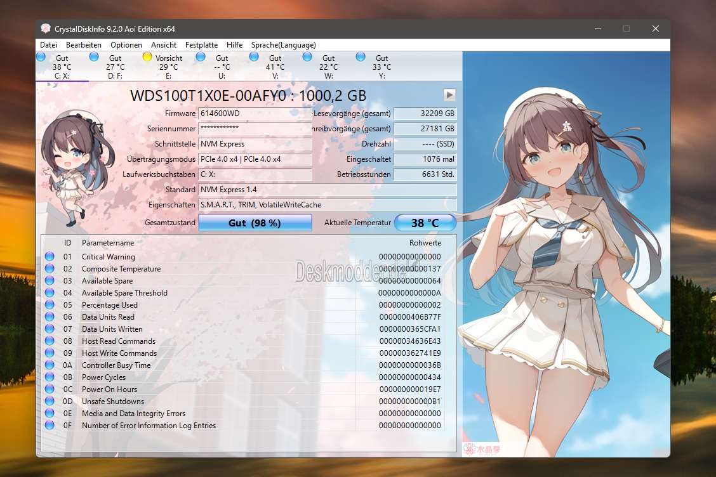716x477 pixels.
Task: Select the Composite Temperature row
Action: (244, 269)
